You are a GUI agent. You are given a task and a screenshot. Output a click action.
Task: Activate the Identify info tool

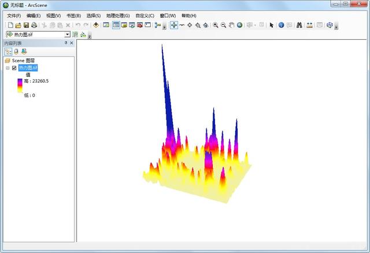(x=281, y=25)
